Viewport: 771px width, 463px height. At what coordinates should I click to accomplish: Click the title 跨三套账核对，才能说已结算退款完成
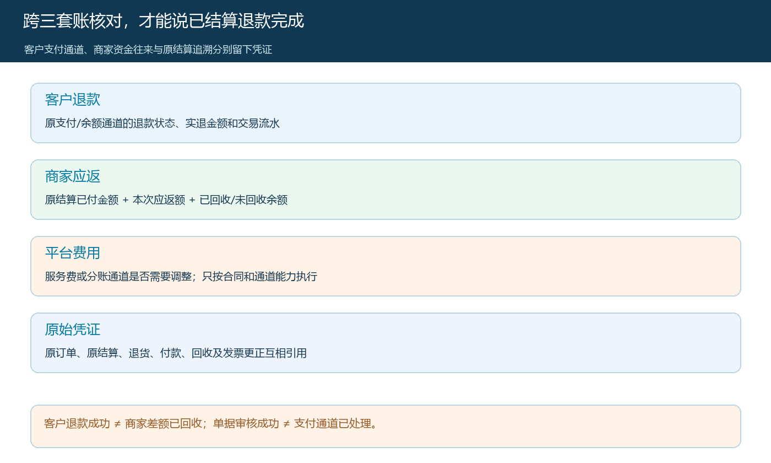coord(164,21)
